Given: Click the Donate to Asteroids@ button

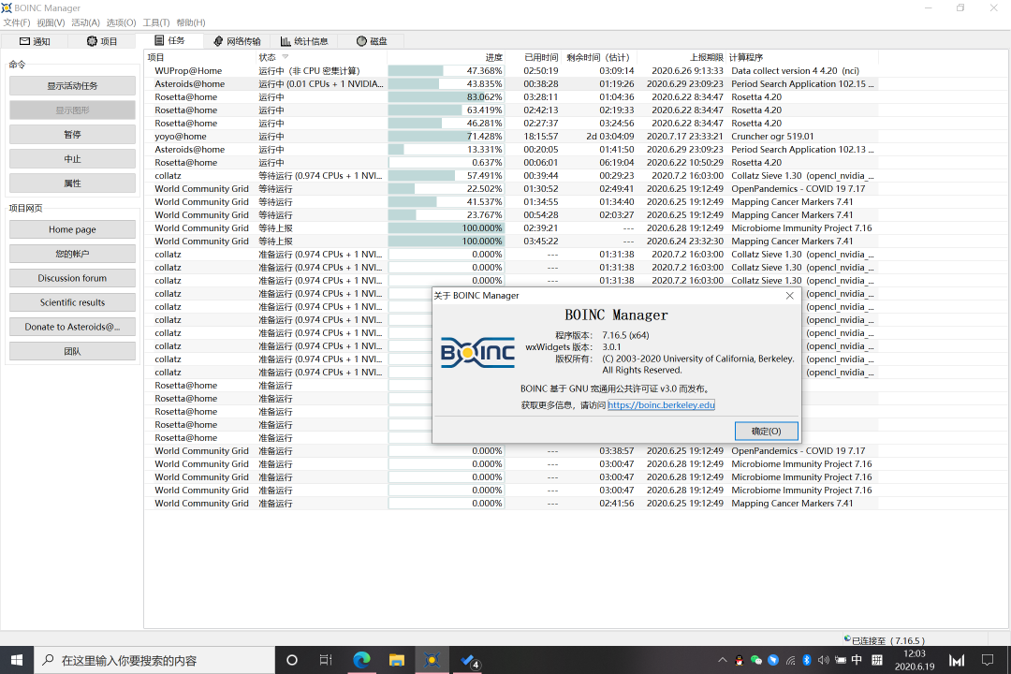Looking at the screenshot, I should click(x=72, y=327).
